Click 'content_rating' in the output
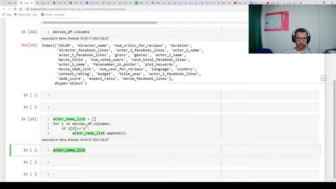The image size is (336, 189). (x=74, y=73)
